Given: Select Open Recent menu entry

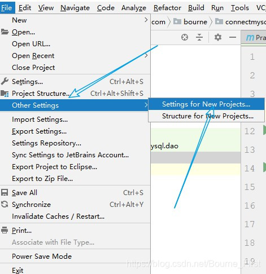Looking at the screenshot, I should pos(75,56).
